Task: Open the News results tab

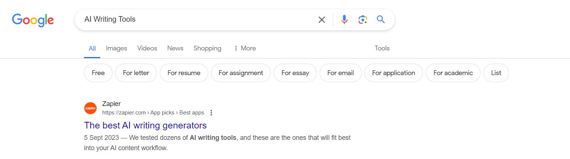Action: pos(175,48)
